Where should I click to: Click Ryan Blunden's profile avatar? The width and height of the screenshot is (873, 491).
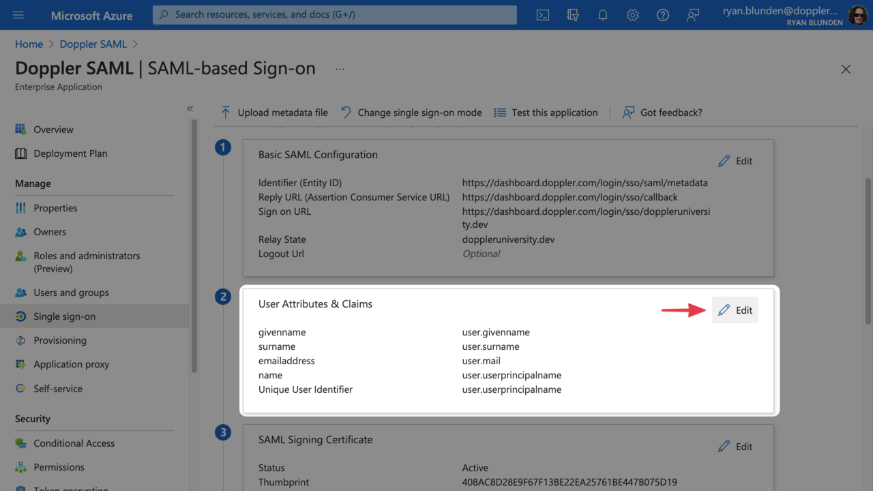tap(857, 15)
